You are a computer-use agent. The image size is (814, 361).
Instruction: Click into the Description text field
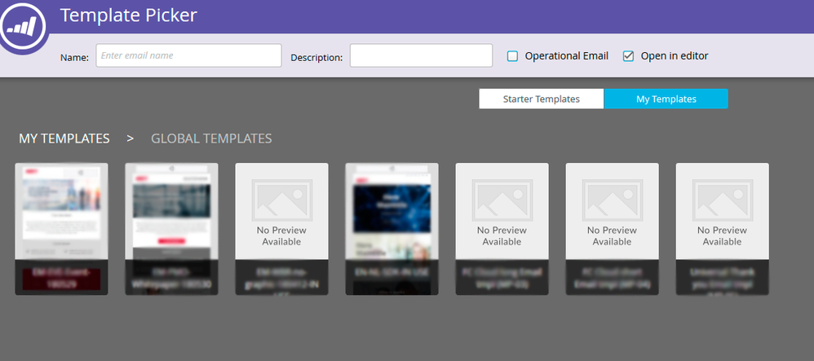[421, 55]
